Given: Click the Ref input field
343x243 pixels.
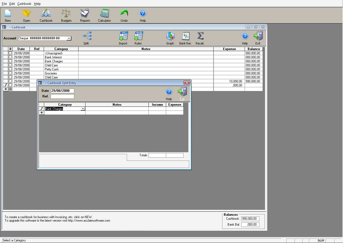Looking at the screenshot, I should click(x=62, y=96).
